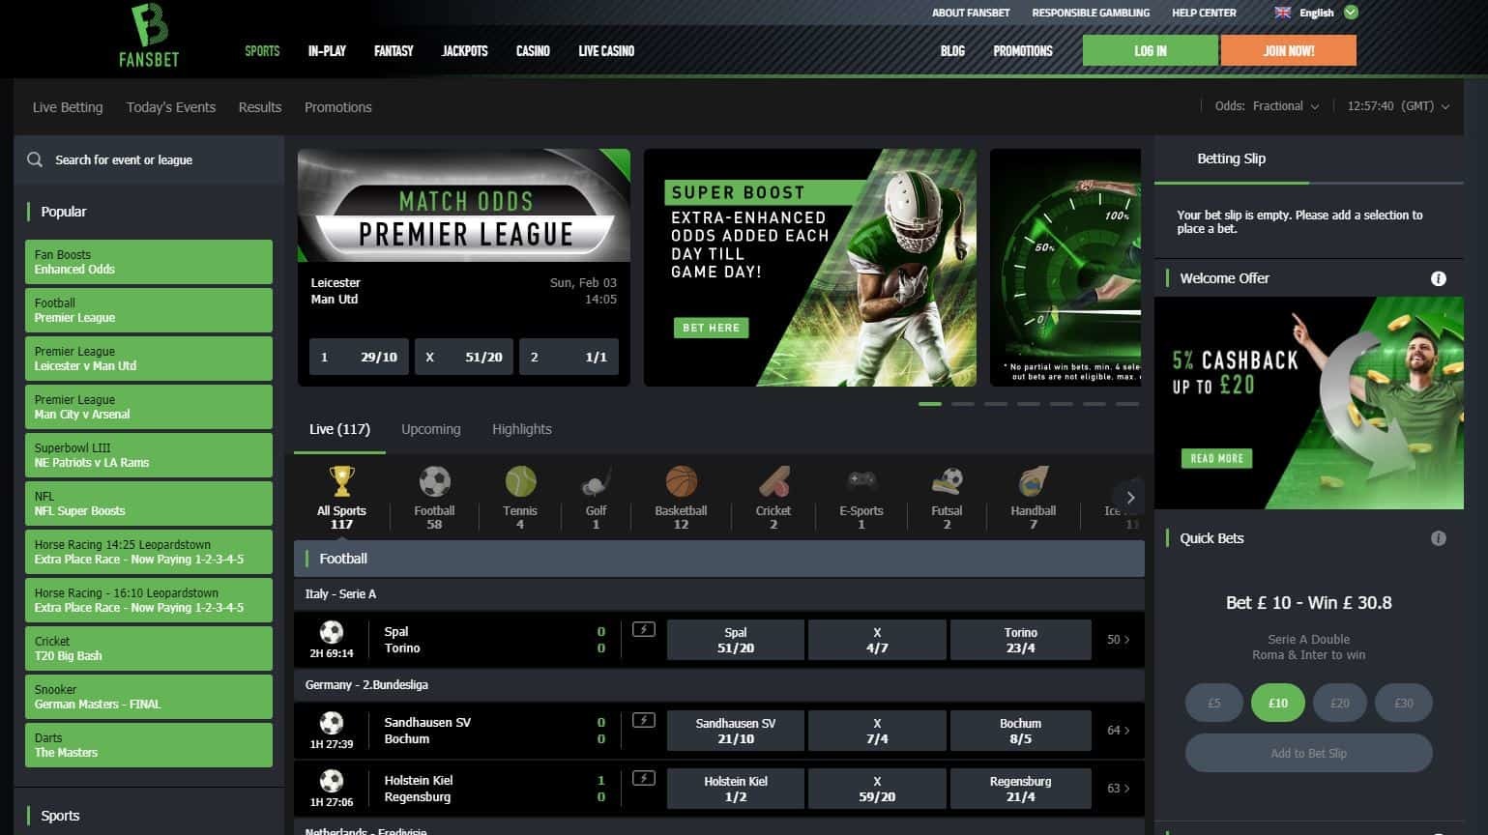
Task: Collapse the Football section header
Action: (x=719, y=559)
